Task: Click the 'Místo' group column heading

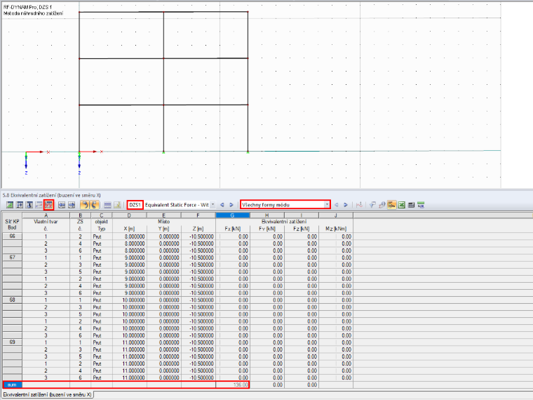Action: point(163,222)
